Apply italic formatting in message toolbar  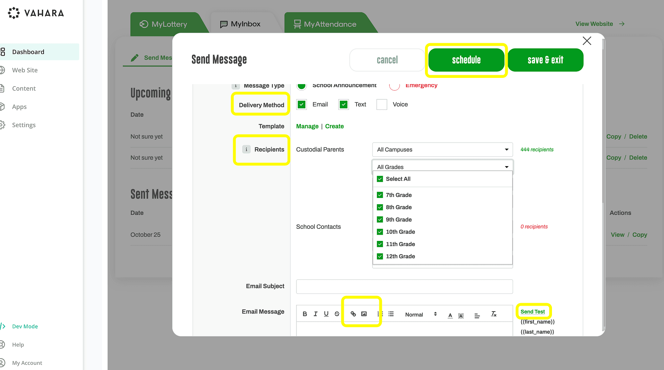click(x=315, y=314)
